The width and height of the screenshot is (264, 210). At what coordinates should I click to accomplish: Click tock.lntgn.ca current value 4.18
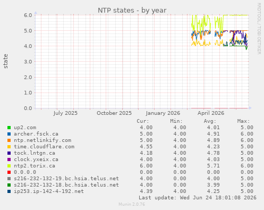pyautogui.click(x=146, y=153)
